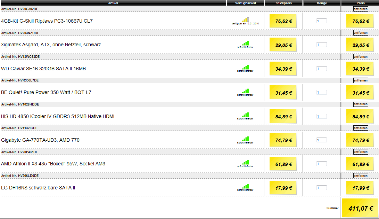The image size is (379, 219).
Task: Focus quantity field for BE Quiet! Pure Power
Action: pyautogui.click(x=322, y=93)
